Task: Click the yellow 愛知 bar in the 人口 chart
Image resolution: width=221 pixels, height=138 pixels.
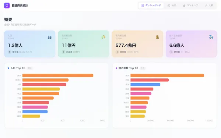Action: pyautogui.click(x=41, y=89)
